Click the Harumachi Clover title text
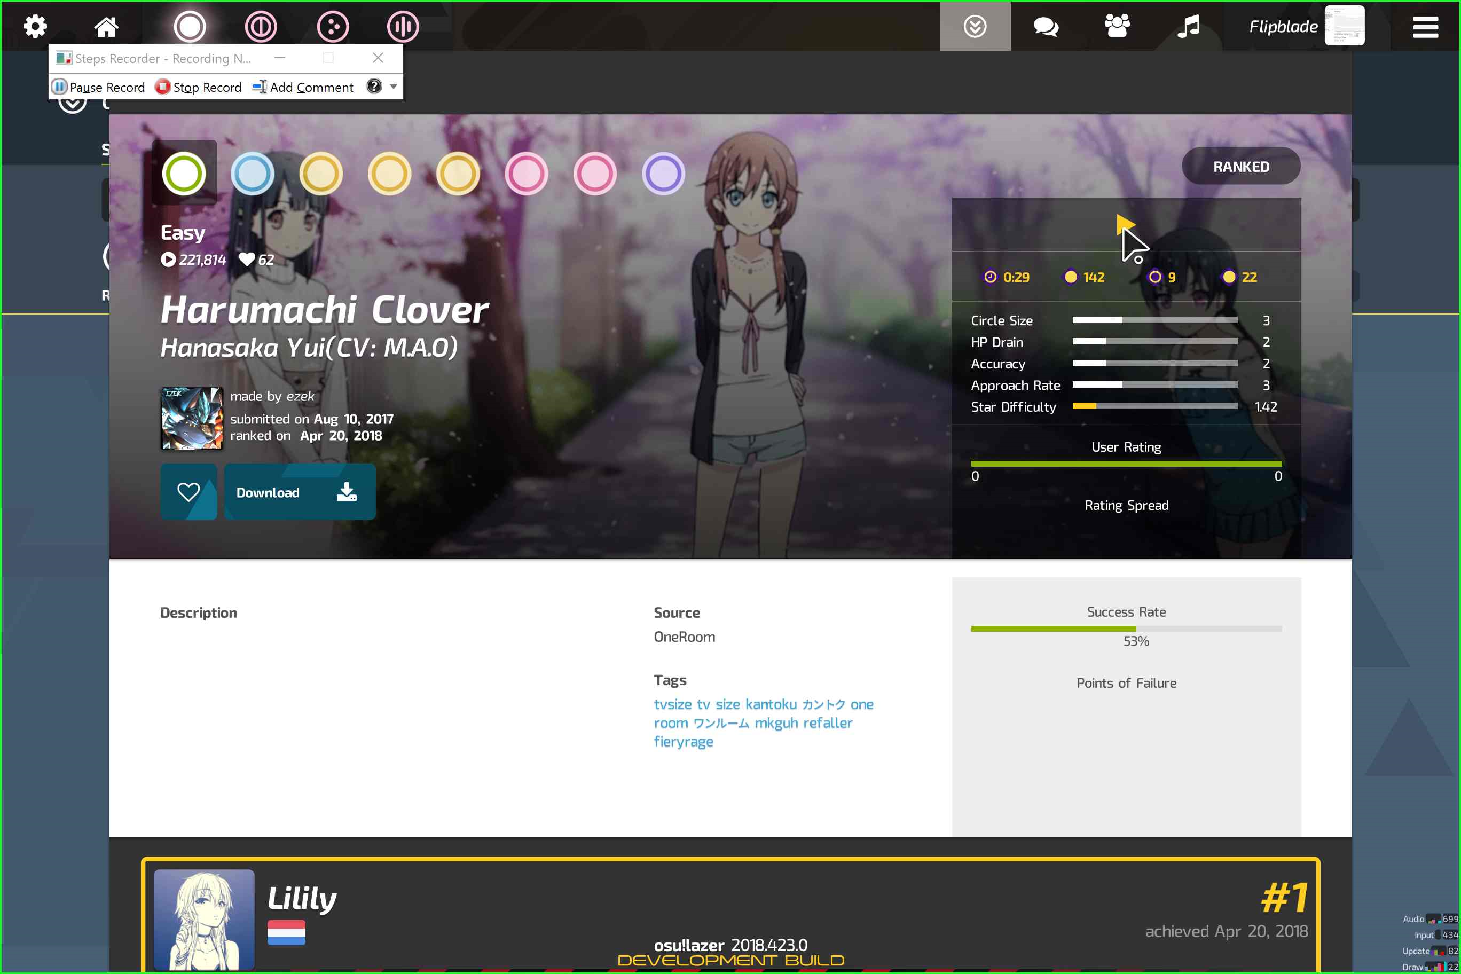The height and width of the screenshot is (974, 1461). click(x=324, y=309)
